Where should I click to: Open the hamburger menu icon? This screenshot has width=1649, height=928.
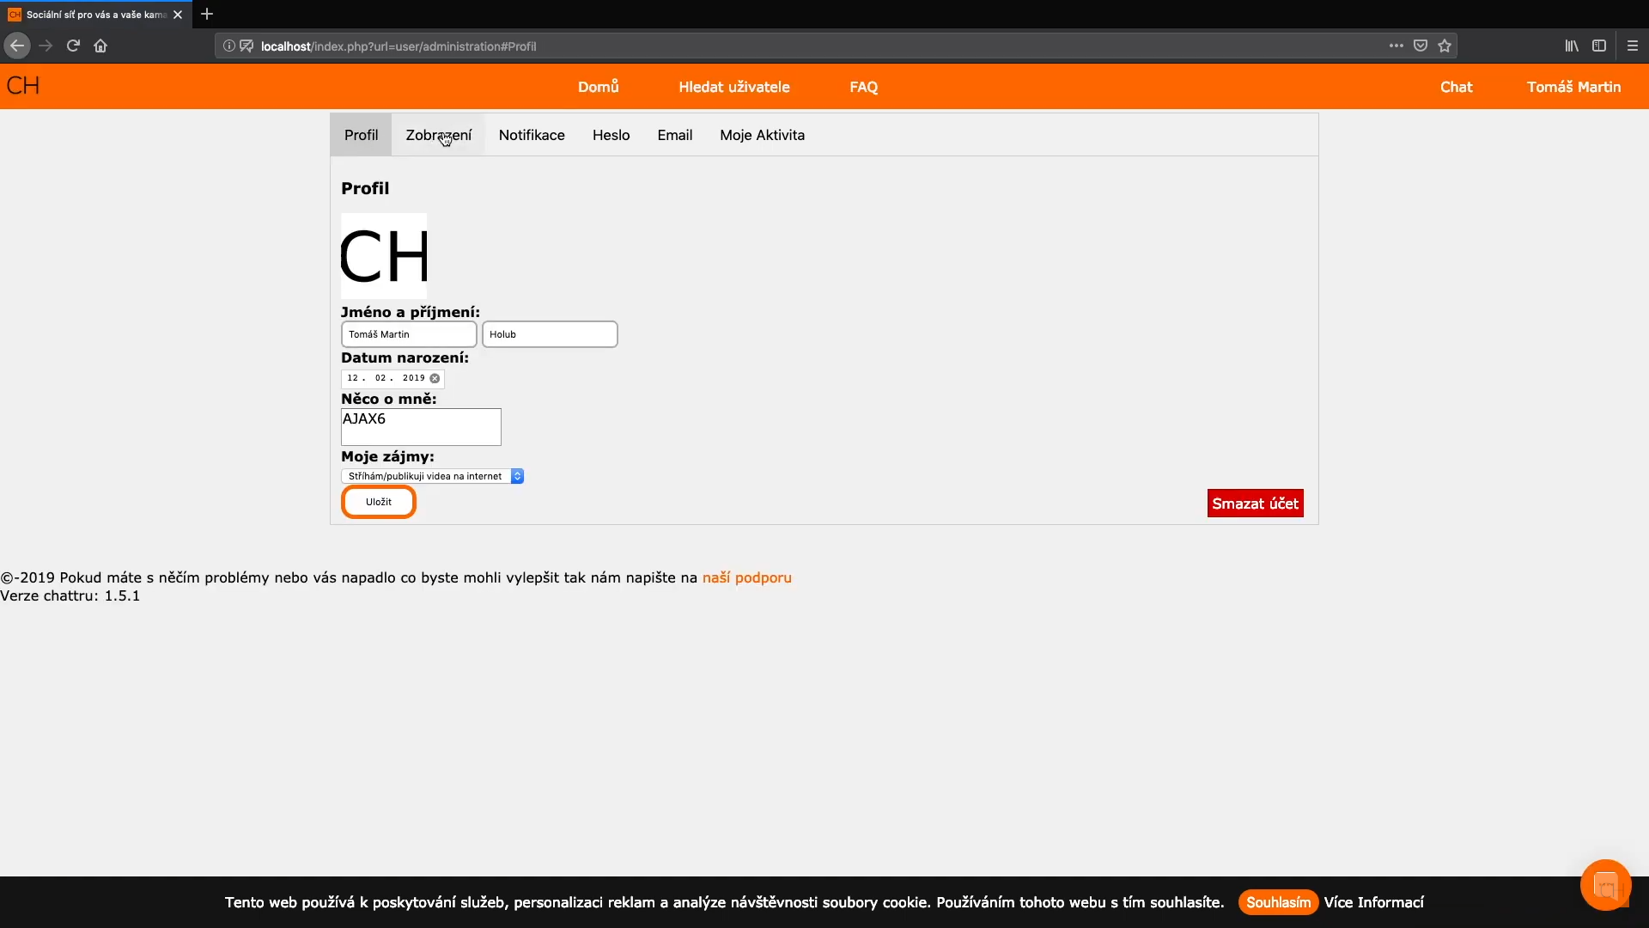[1633, 46]
